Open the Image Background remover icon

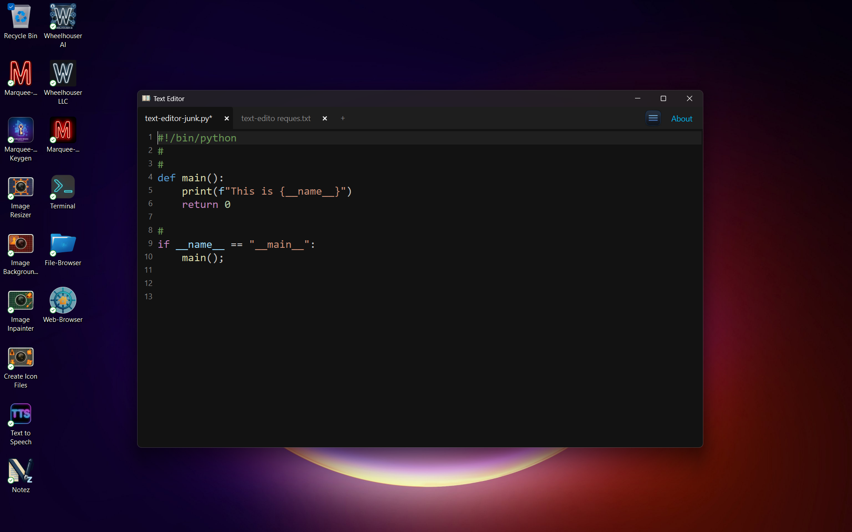[x=20, y=253]
